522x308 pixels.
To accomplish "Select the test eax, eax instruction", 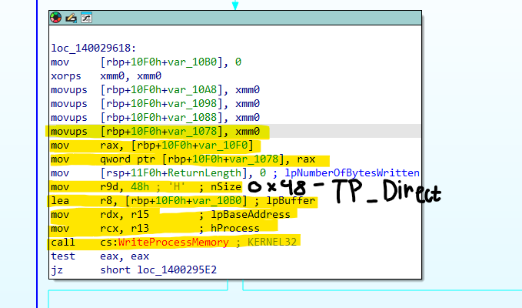I will pyautogui.click(x=100, y=256).
